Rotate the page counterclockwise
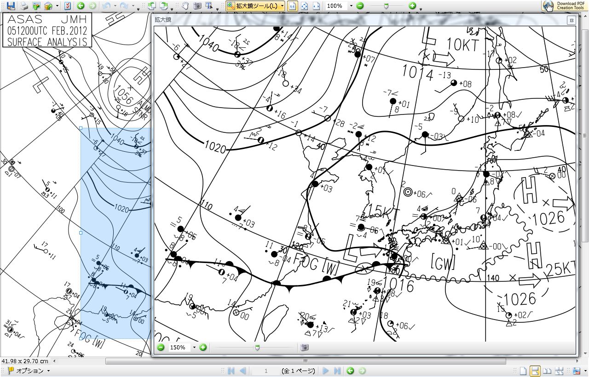Viewport: 589px width, 377px height. point(151,6)
